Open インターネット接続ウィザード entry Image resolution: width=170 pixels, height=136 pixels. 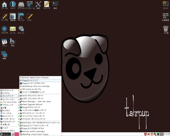[40, 110]
